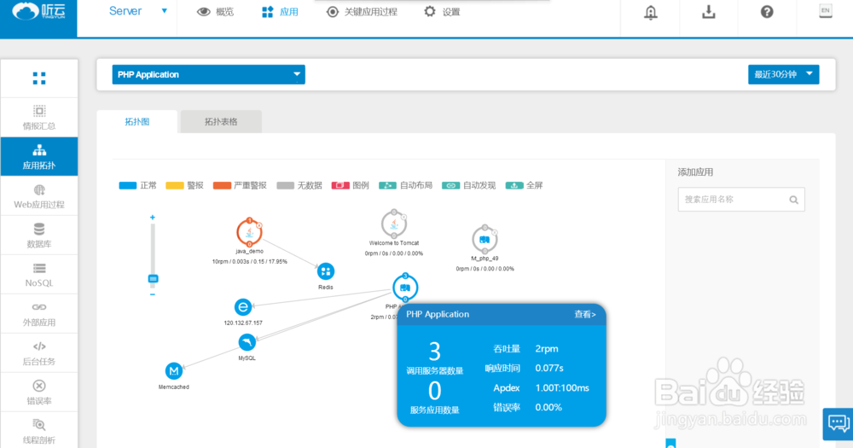Open the chat support icon
The width and height of the screenshot is (853, 448).
[x=838, y=423]
